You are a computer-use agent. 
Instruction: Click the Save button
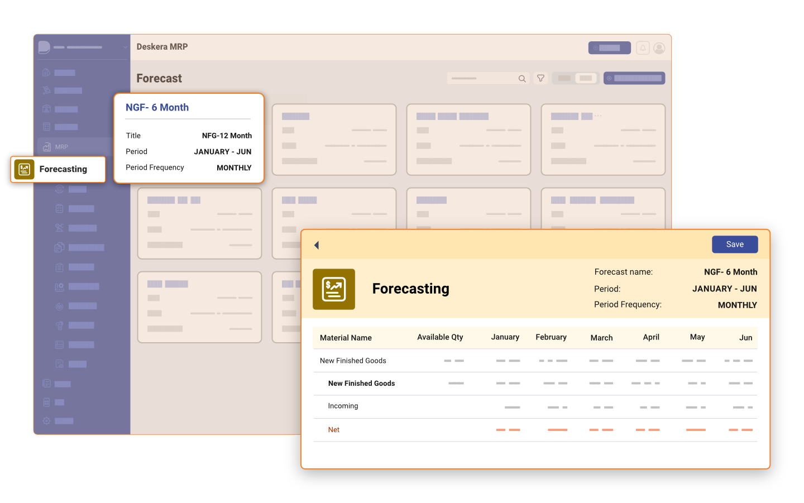click(x=735, y=244)
